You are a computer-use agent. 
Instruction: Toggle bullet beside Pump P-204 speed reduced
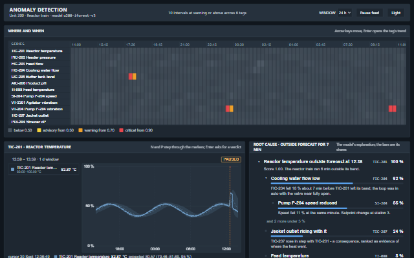[273, 203]
